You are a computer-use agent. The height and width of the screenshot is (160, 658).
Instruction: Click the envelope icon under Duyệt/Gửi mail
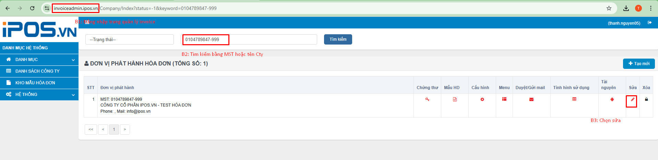[x=531, y=99]
